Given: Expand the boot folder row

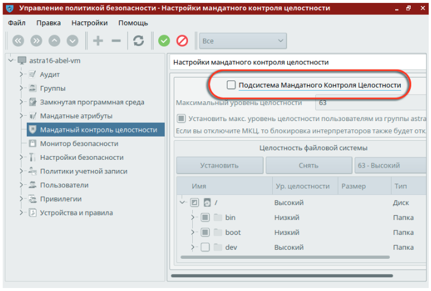Looking at the screenshot, I should tap(193, 232).
